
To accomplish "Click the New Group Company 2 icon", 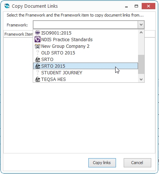I will pos(38,46).
